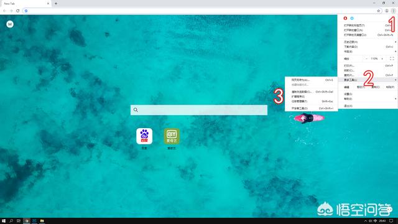
Task: Expand the Help (帮助) submenu
Action: [368, 99]
